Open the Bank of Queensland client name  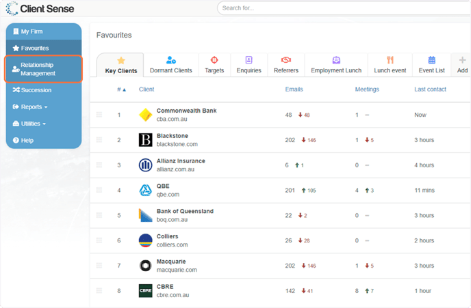coord(185,211)
